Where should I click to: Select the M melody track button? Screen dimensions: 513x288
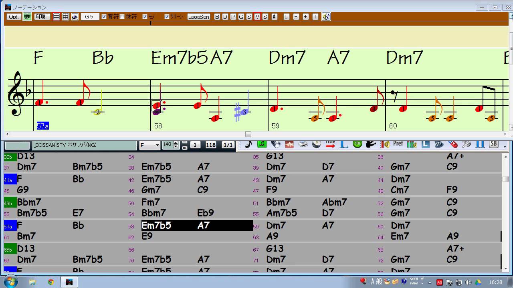(257, 17)
